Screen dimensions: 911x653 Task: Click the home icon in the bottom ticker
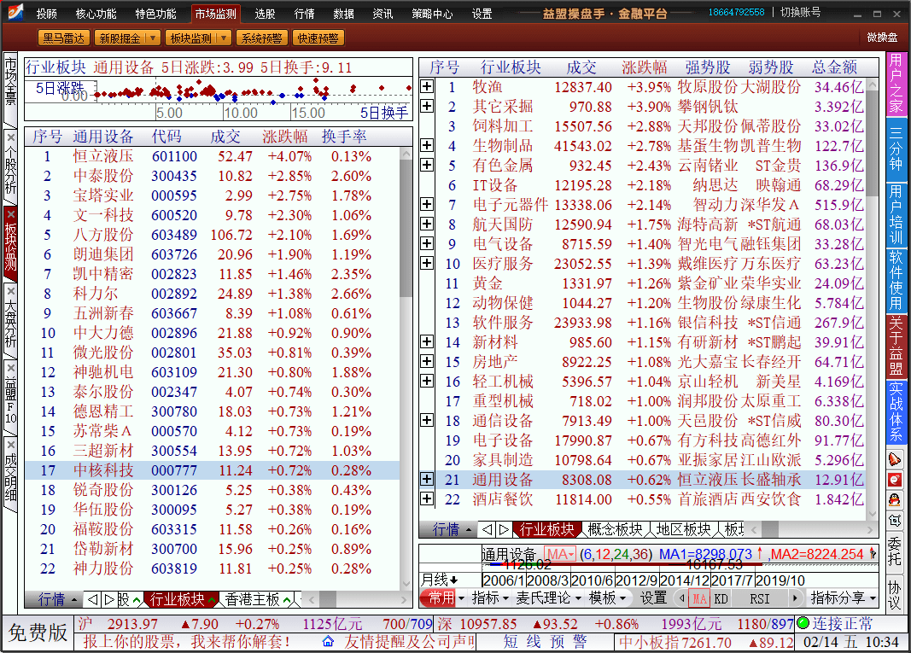coord(328,641)
